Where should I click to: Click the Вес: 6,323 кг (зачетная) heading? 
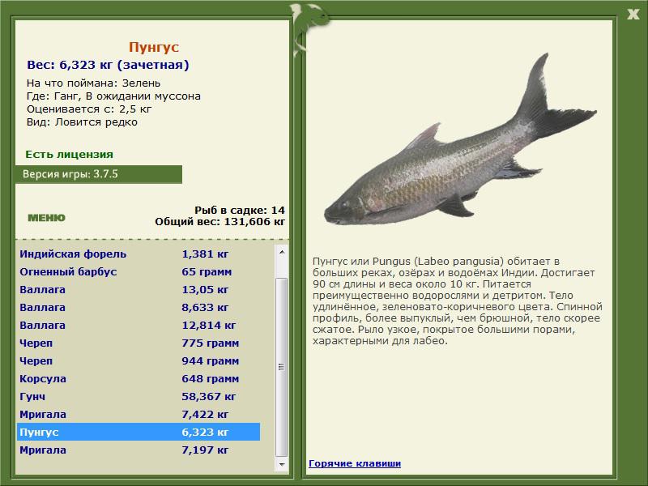108,65
